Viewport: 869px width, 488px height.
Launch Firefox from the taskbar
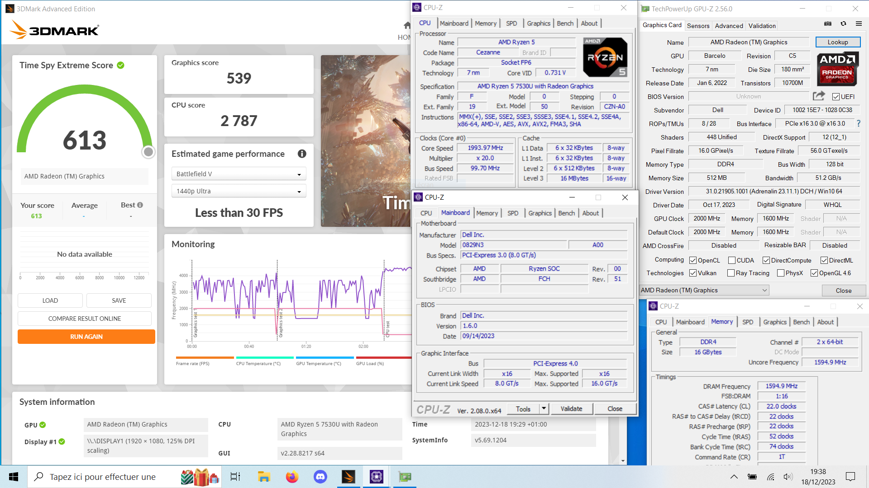[292, 477]
